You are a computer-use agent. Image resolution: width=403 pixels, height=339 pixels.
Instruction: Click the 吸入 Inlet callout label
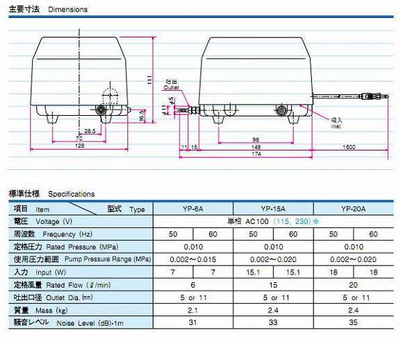point(336,123)
